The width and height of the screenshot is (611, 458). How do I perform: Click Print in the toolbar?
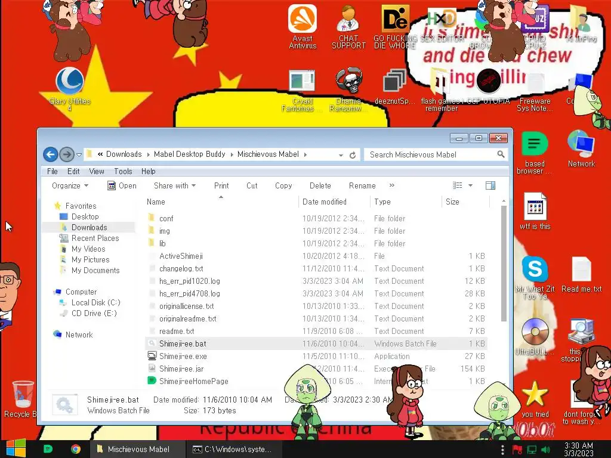click(221, 186)
